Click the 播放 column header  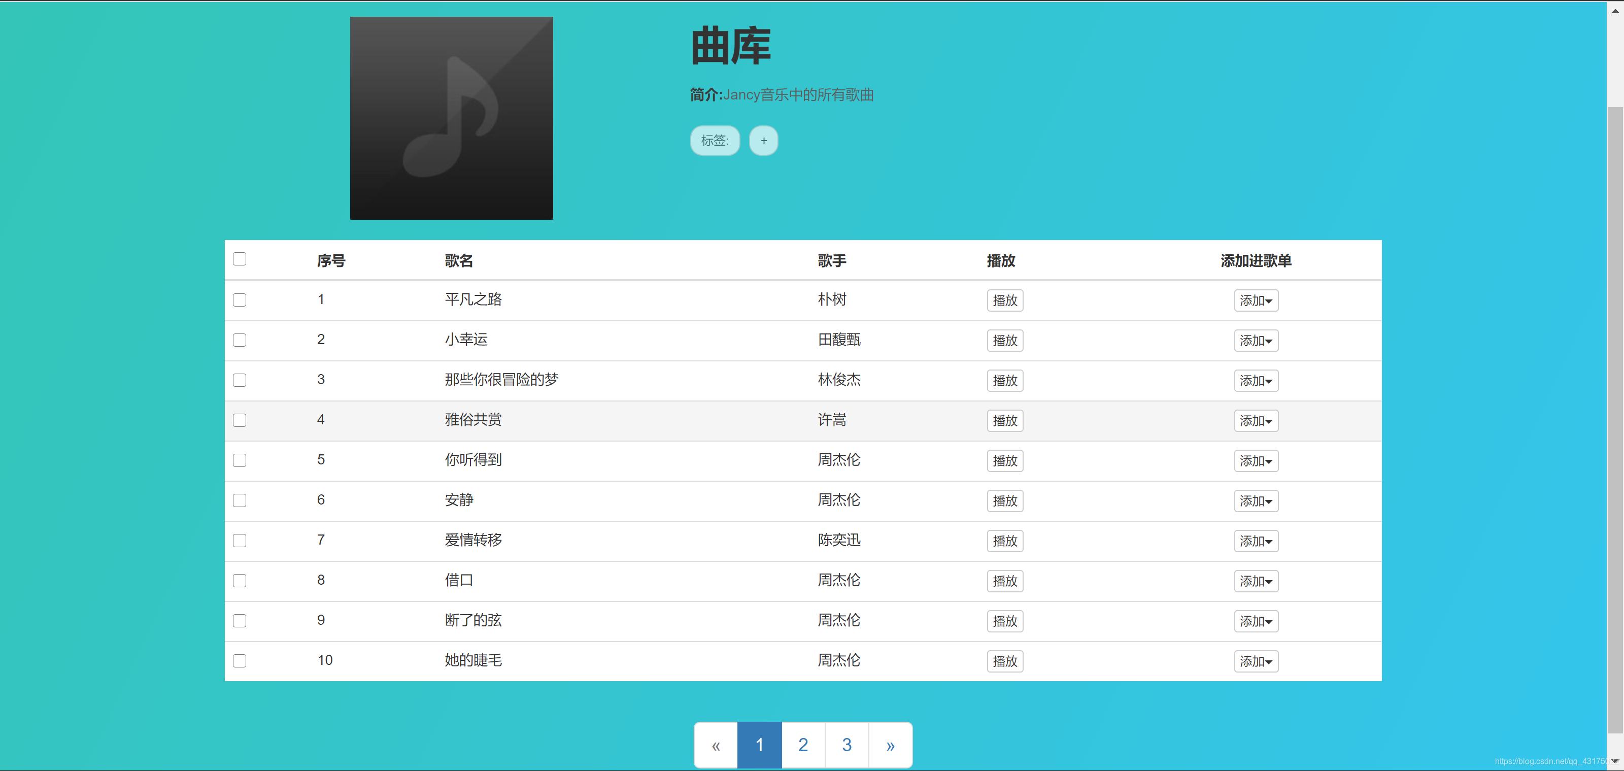click(1001, 260)
